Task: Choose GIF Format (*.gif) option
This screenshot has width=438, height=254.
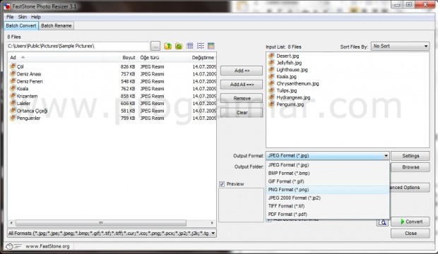Action: 327,181
